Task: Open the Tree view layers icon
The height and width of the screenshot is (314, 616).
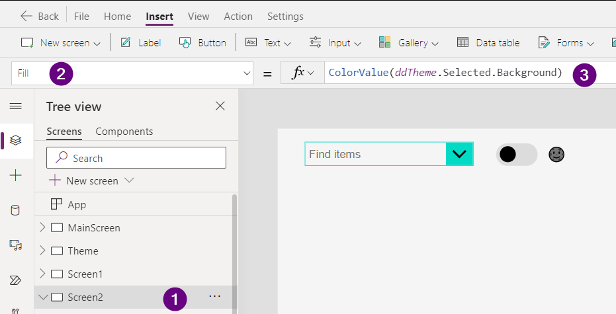Action: [16, 140]
